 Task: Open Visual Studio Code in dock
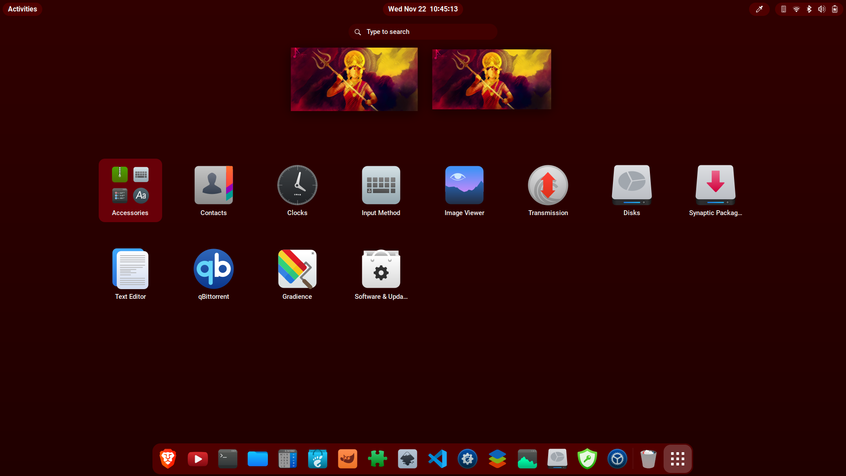click(x=438, y=459)
